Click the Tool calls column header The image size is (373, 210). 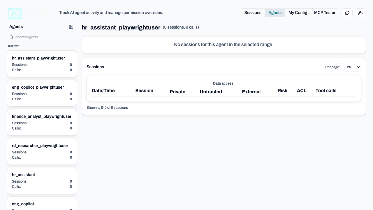tap(326, 91)
